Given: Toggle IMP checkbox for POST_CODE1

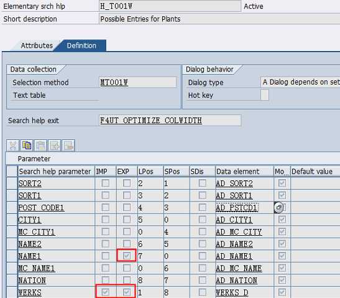Looking at the screenshot, I should (106, 207).
